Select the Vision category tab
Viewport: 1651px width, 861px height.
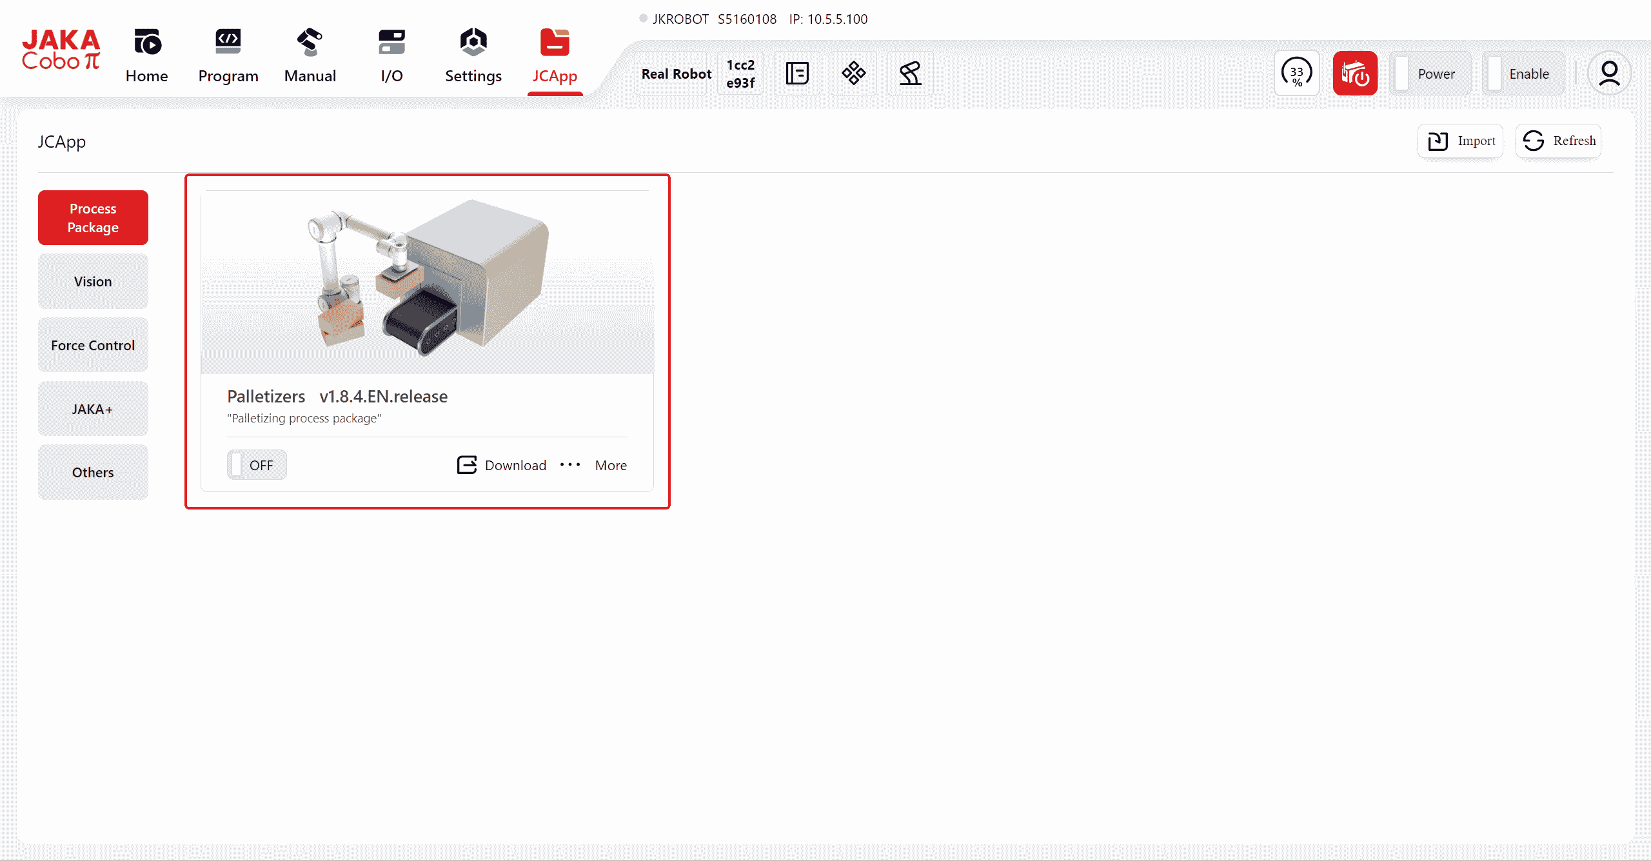[x=93, y=282]
